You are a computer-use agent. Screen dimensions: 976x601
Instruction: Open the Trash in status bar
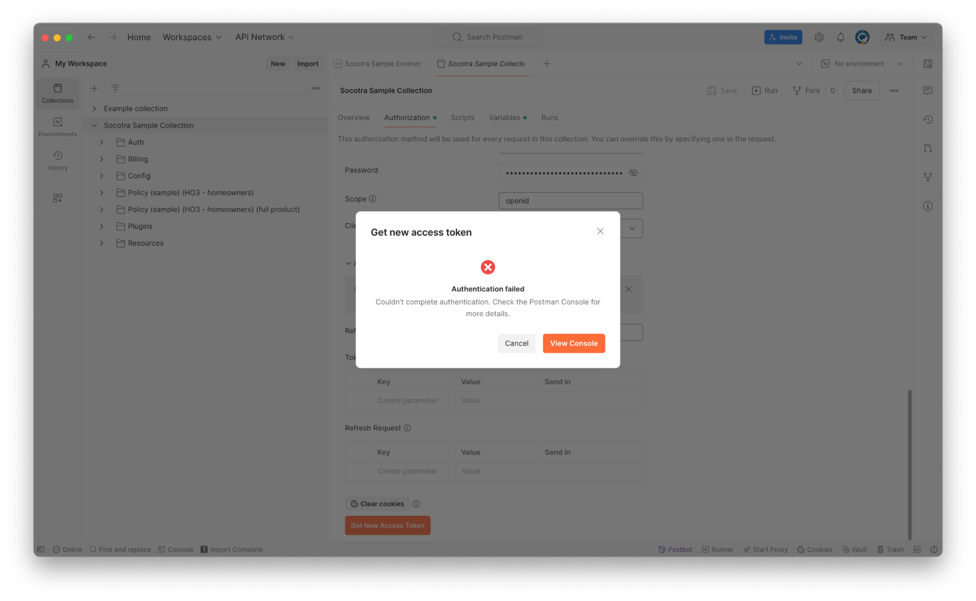[890, 549]
